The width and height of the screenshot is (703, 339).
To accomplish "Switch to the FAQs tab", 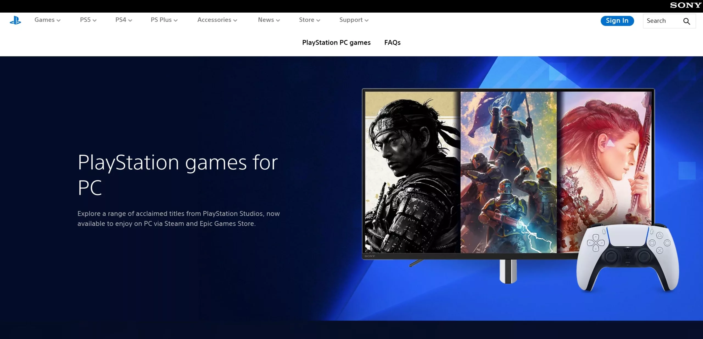I will pyautogui.click(x=392, y=43).
